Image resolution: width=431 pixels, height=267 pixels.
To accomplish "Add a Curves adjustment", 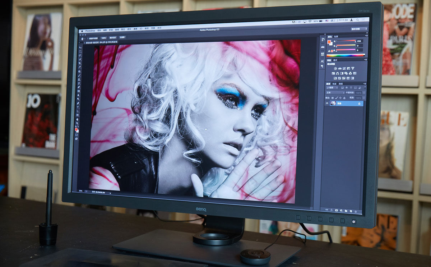I will 344,68.
